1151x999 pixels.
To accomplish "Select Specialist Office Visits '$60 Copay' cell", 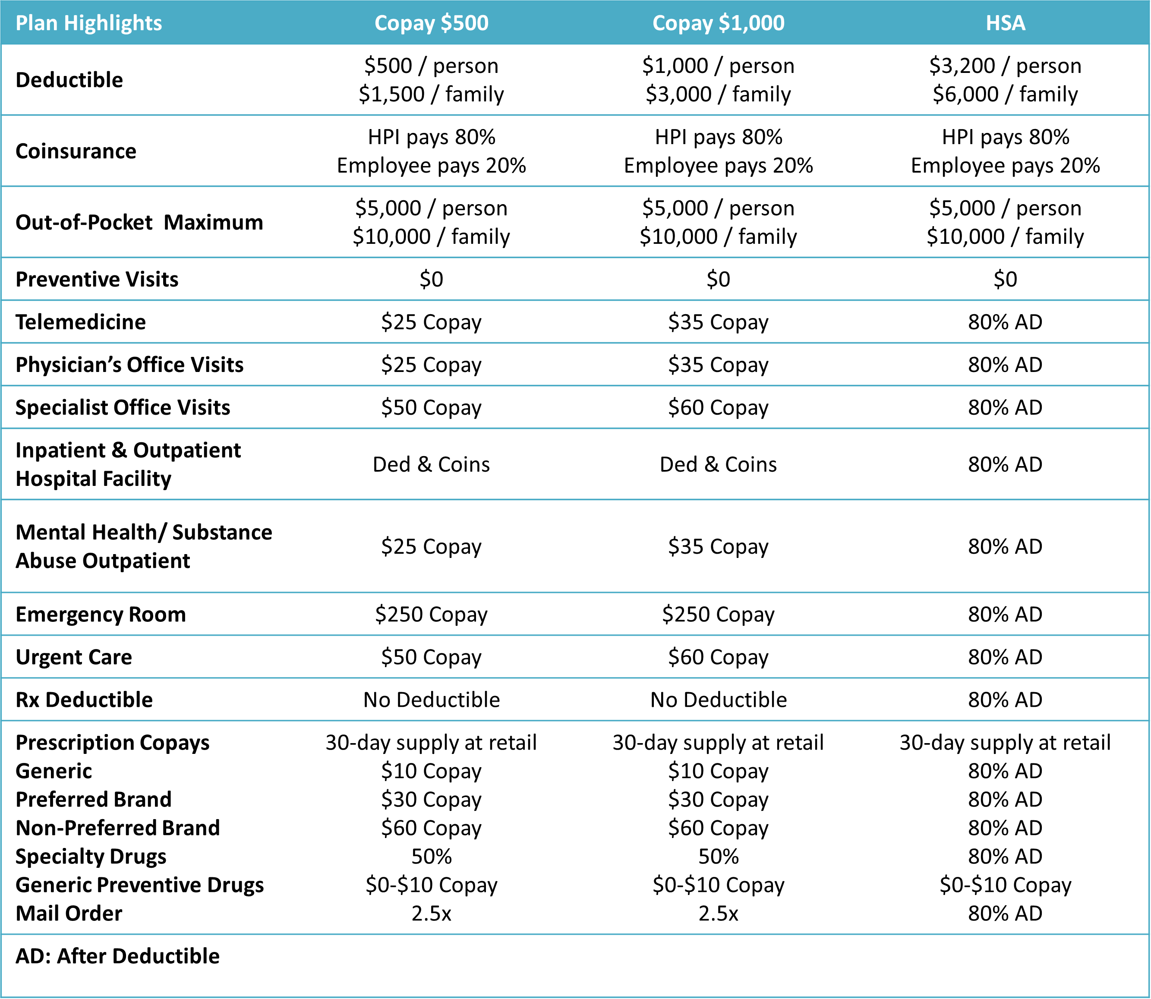I will 719,407.
